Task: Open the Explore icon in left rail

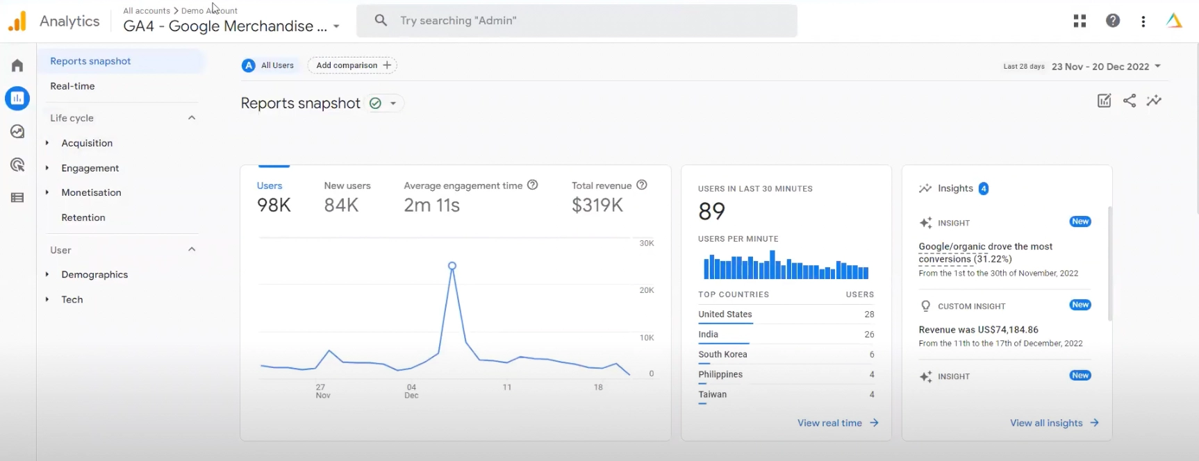Action: (17, 131)
